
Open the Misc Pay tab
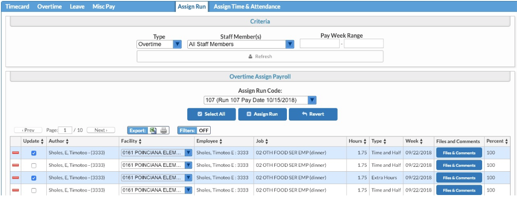pyautogui.click(x=104, y=6)
